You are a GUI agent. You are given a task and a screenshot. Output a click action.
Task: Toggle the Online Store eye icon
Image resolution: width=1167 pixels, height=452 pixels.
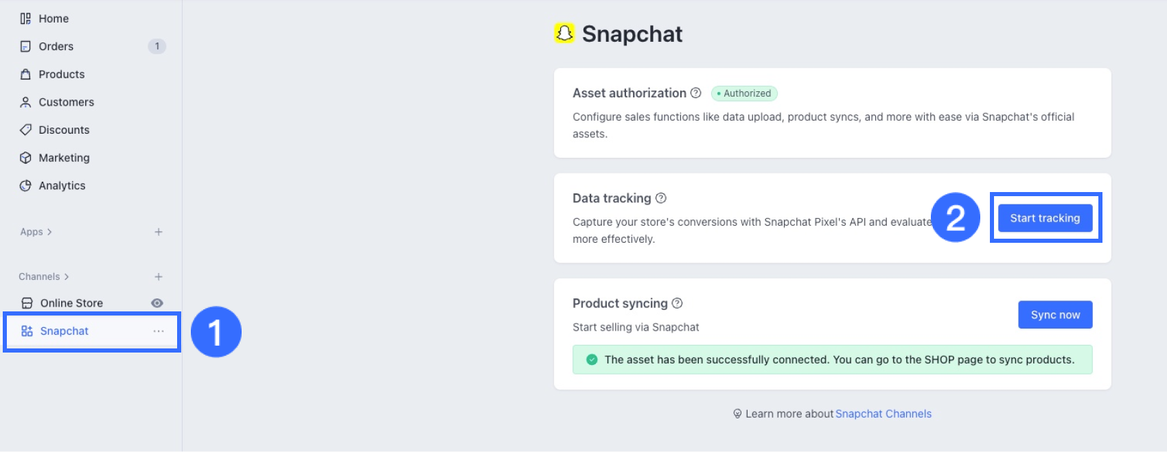click(157, 303)
